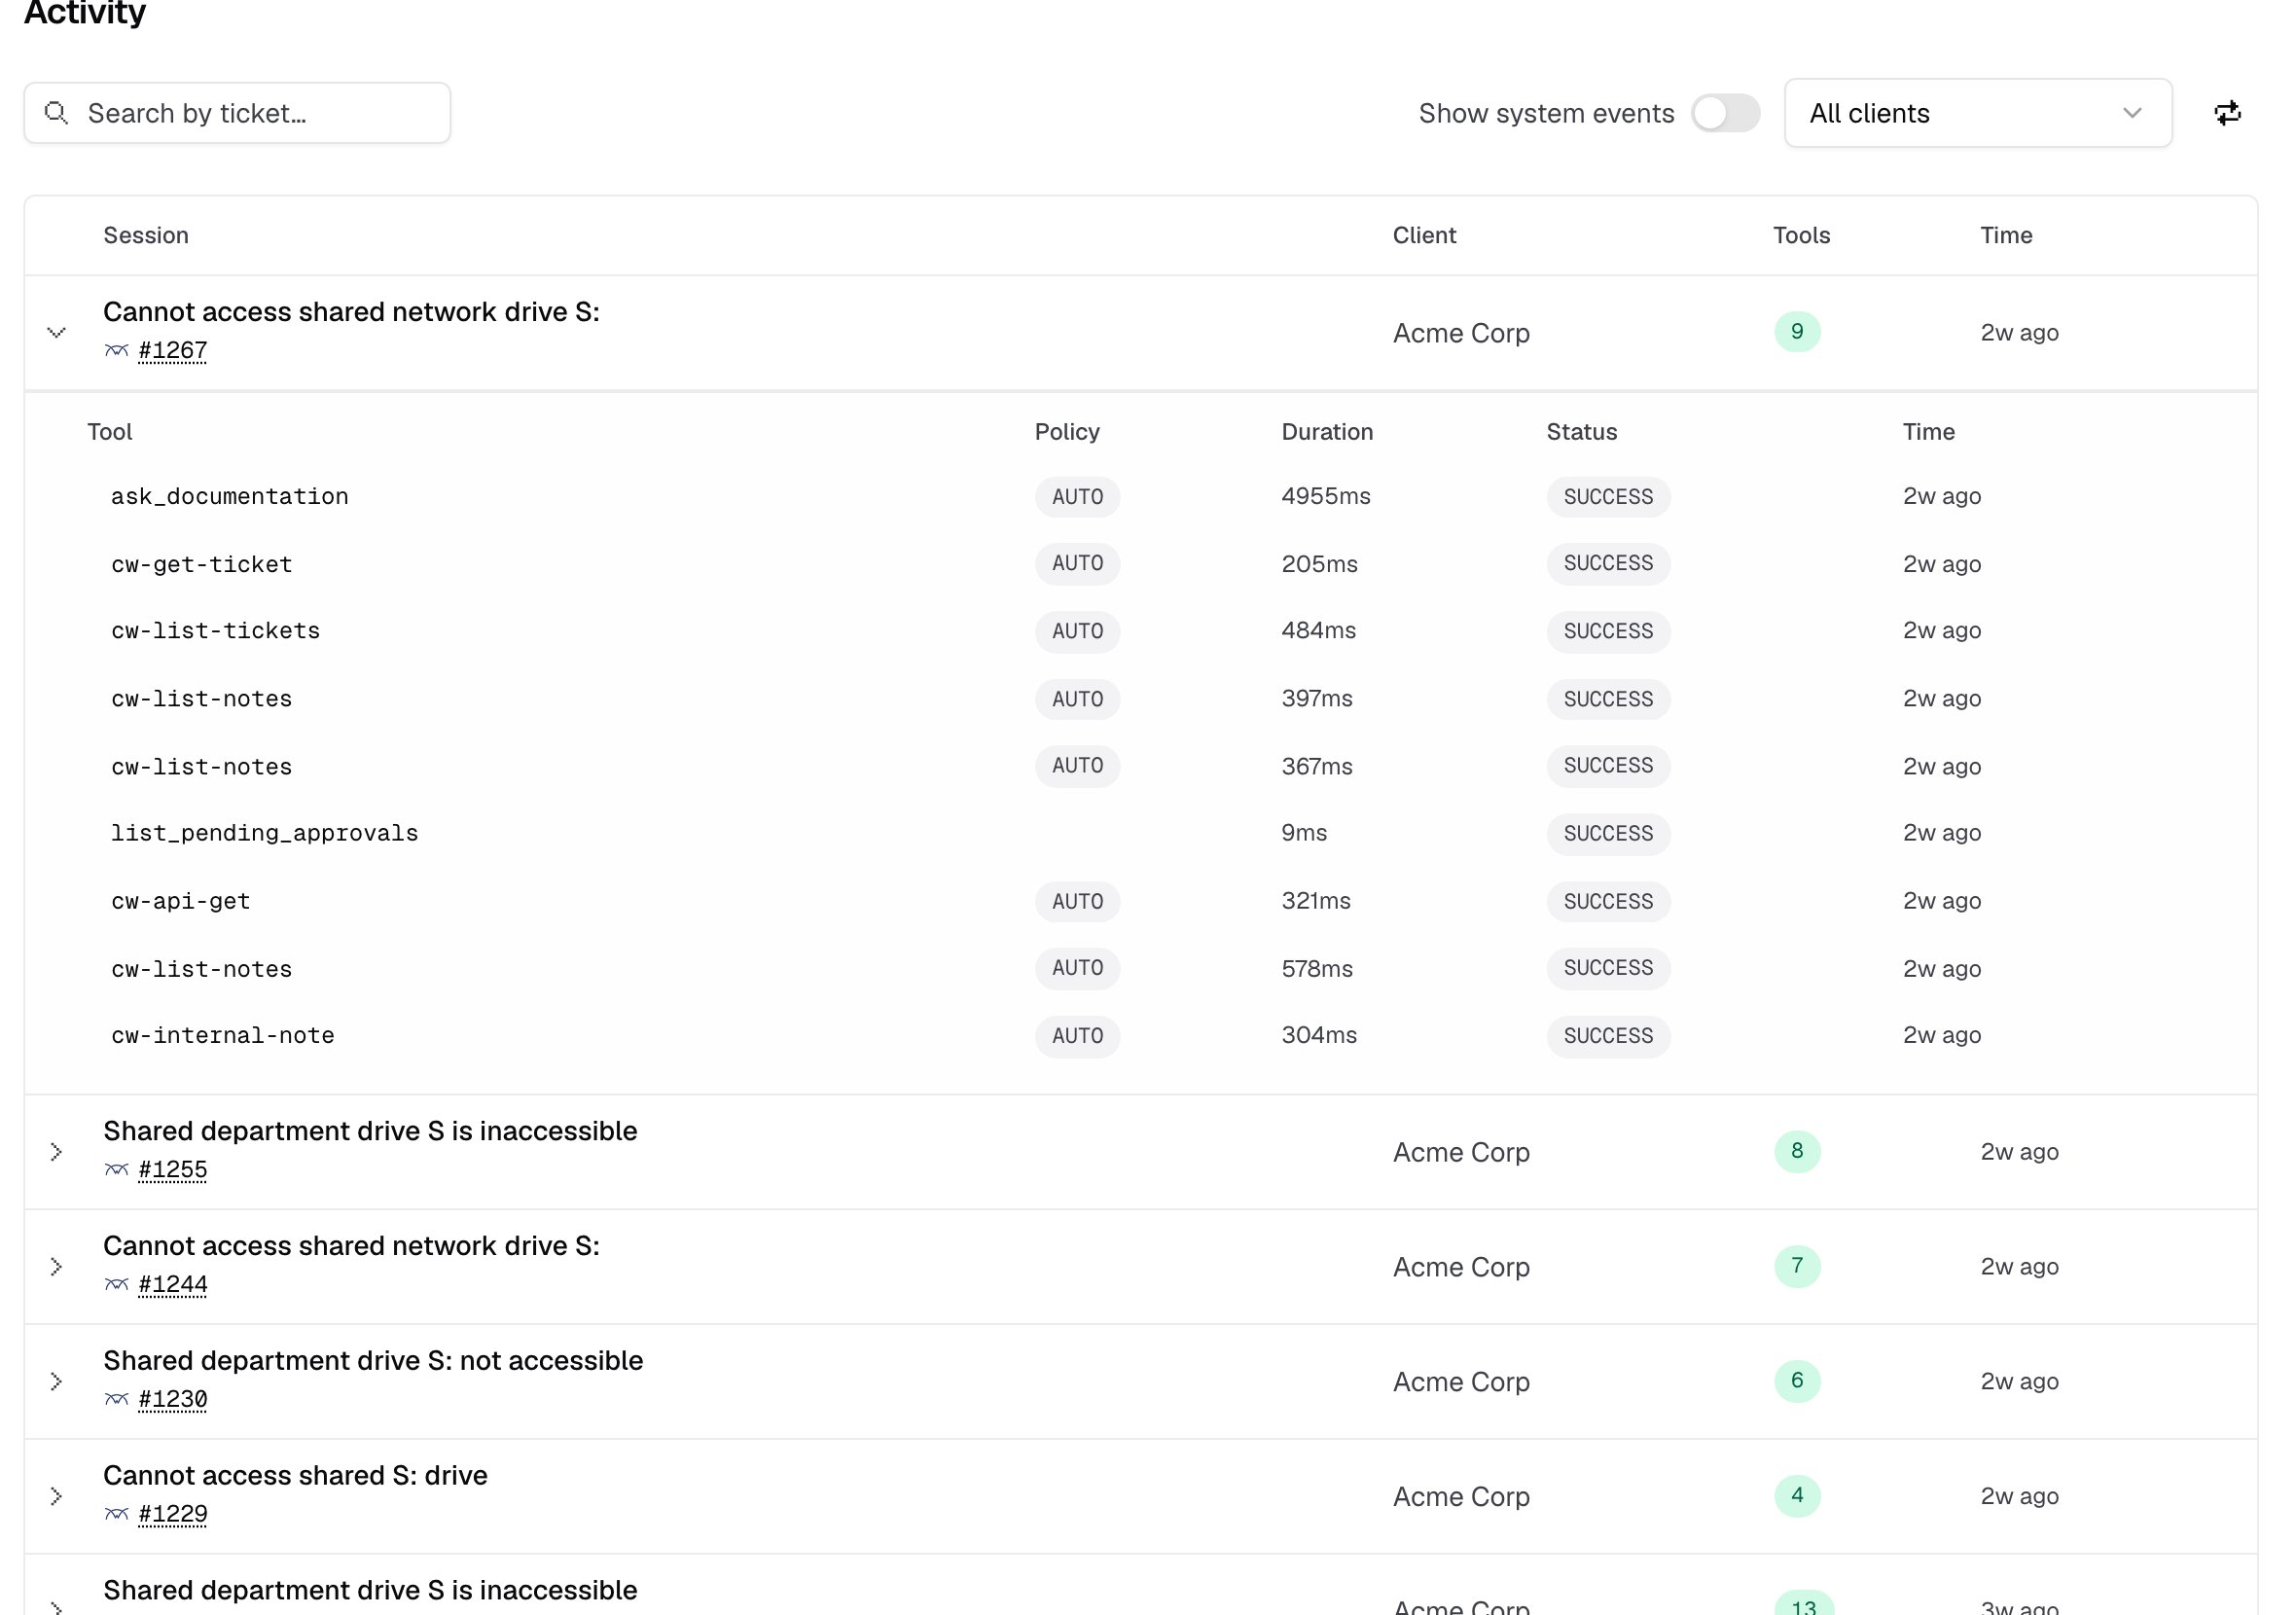Click the Tools column header
The image size is (2296, 1615).
1801,236
